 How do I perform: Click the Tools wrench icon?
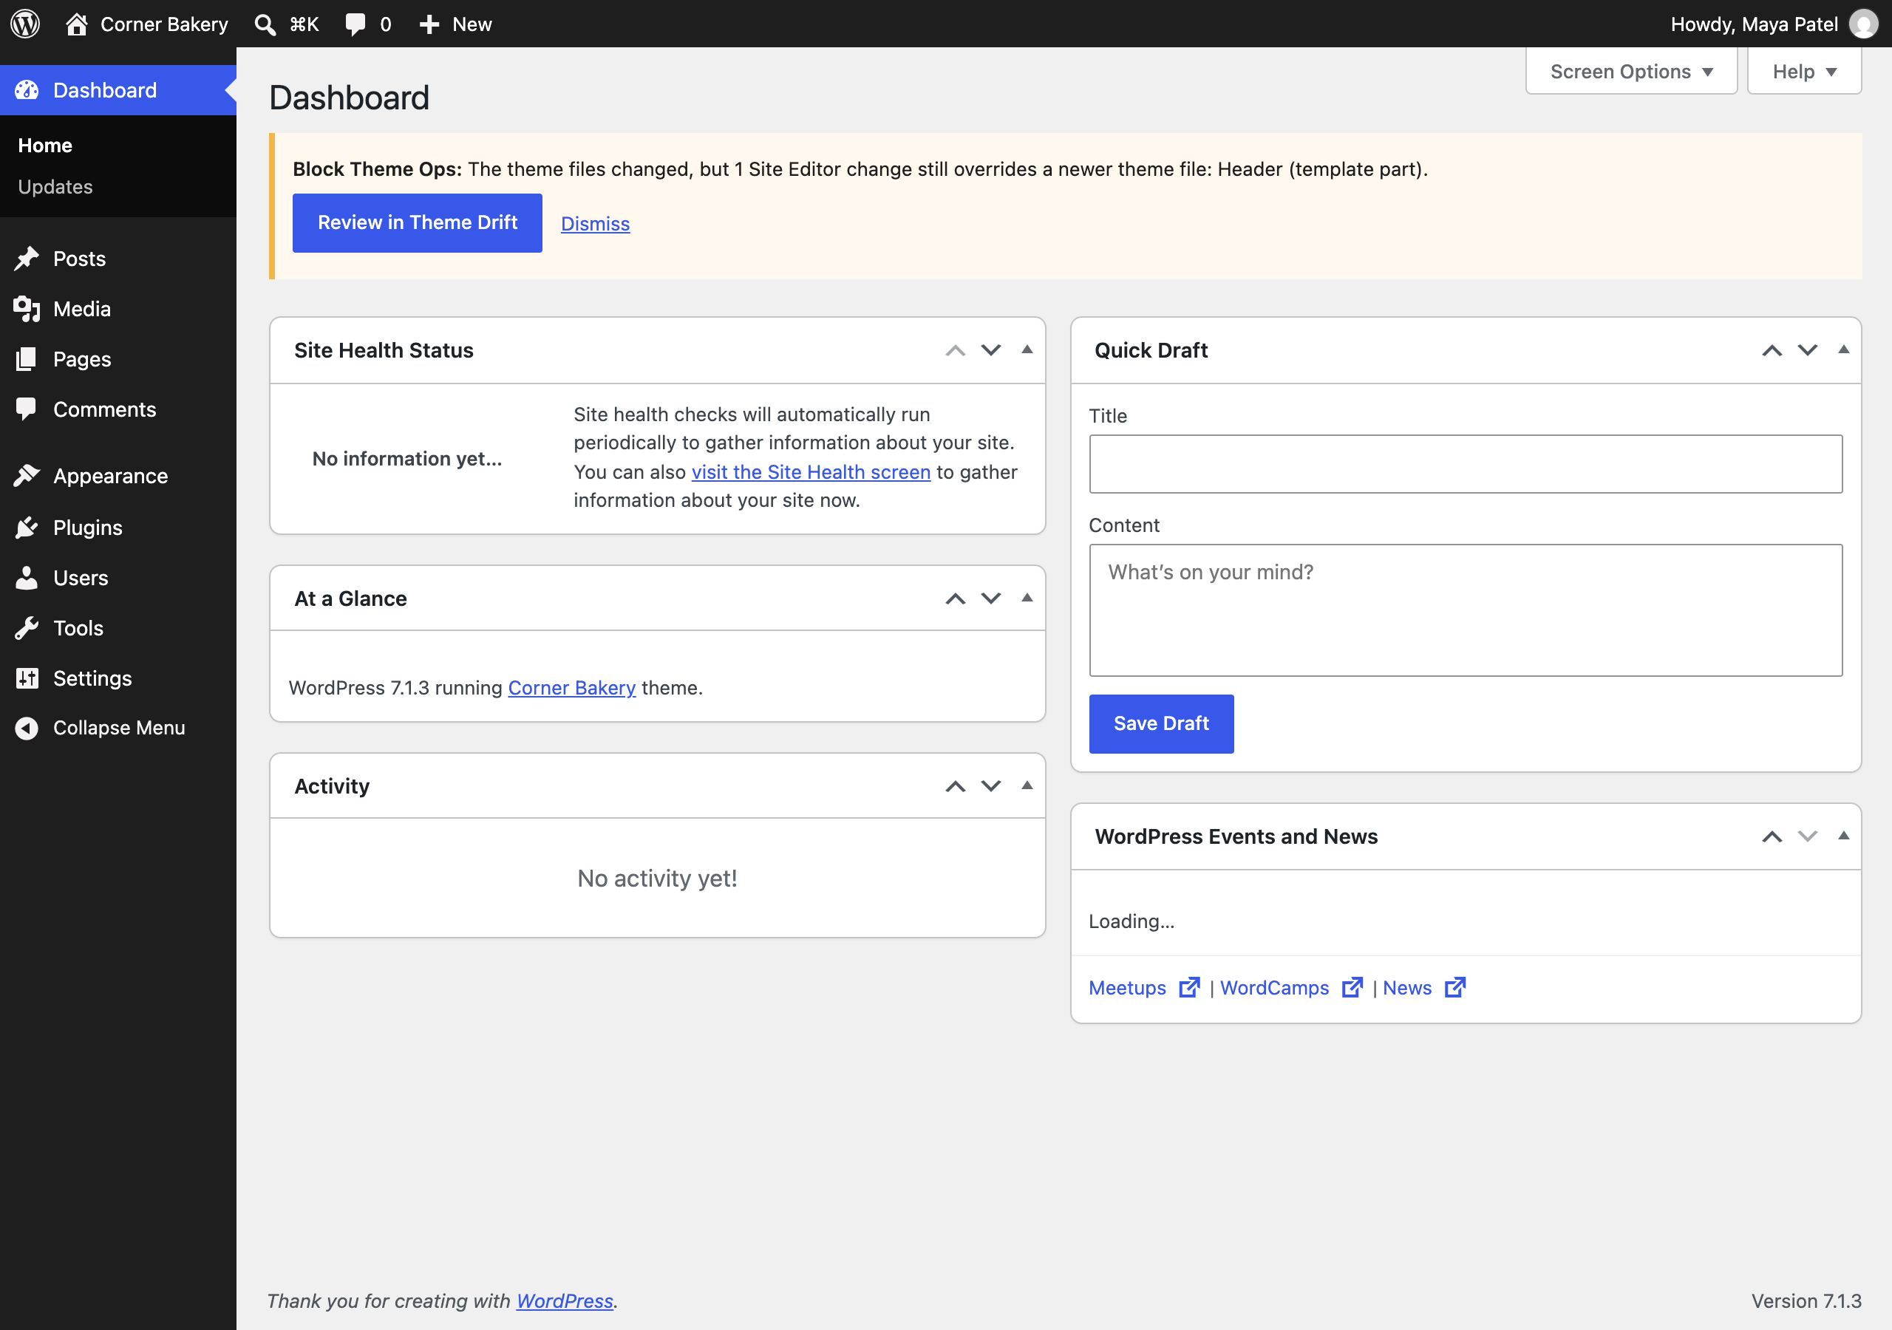(27, 628)
